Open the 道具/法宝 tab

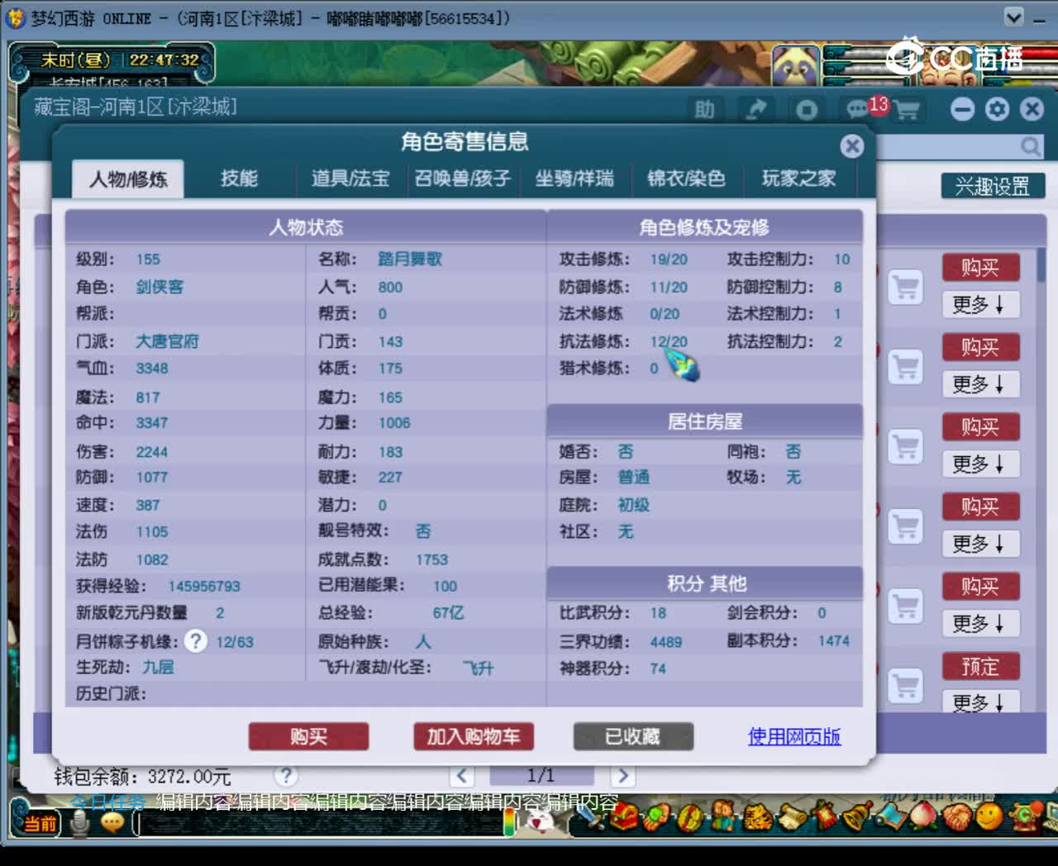(x=350, y=178)
